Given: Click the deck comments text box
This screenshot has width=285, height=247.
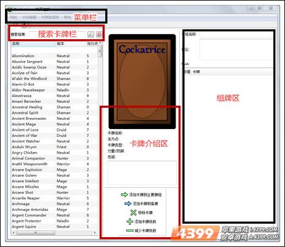Looking at the screenshot, I should click(x=236, y=50).
